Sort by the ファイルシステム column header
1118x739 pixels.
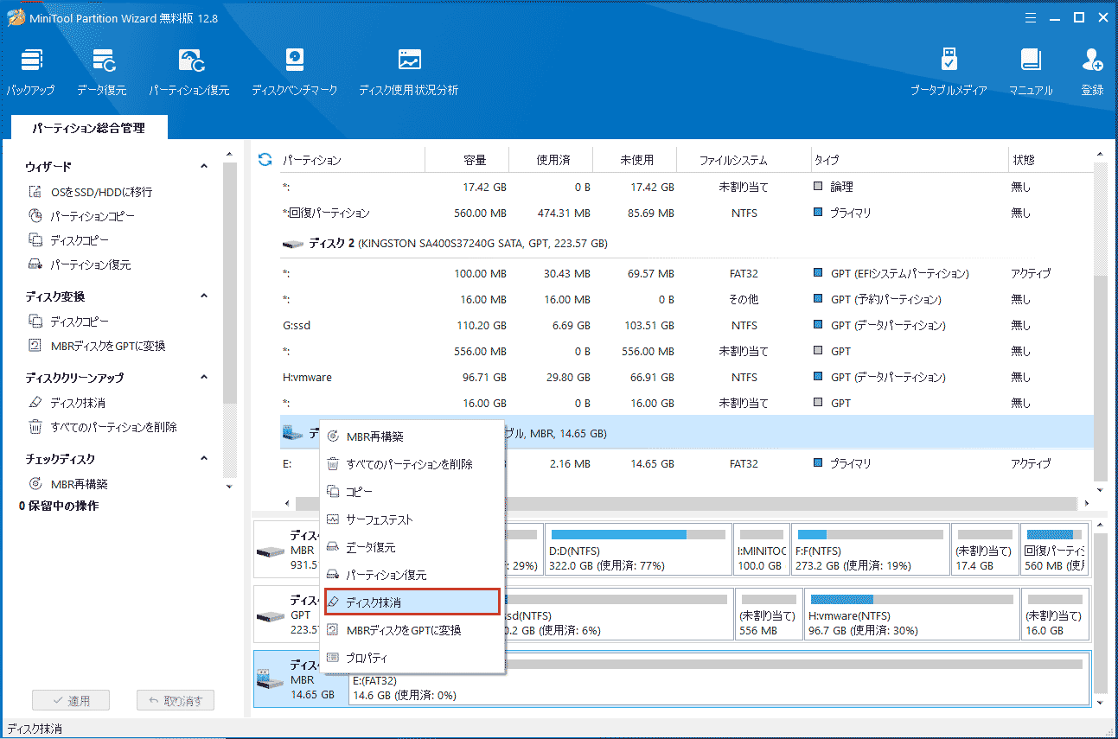click(744, 160)
